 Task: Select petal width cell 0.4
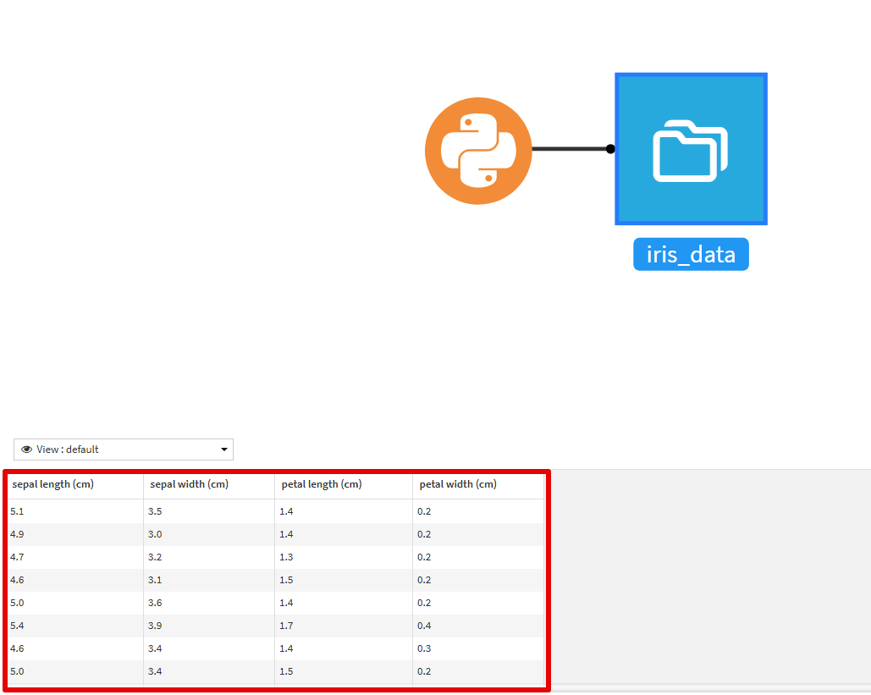(x=478, y=626)
